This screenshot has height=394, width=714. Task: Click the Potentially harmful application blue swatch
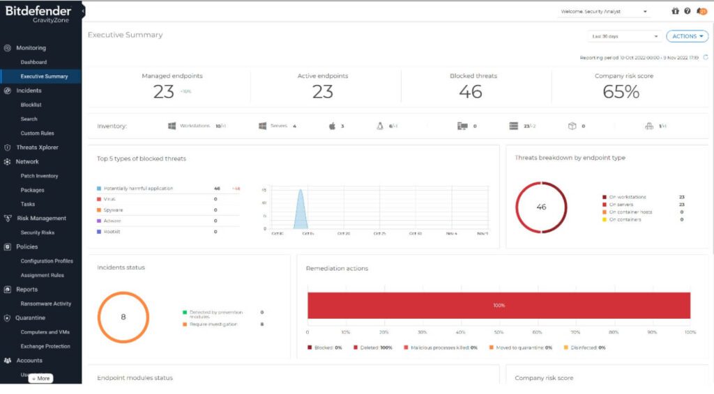[99, 188]
